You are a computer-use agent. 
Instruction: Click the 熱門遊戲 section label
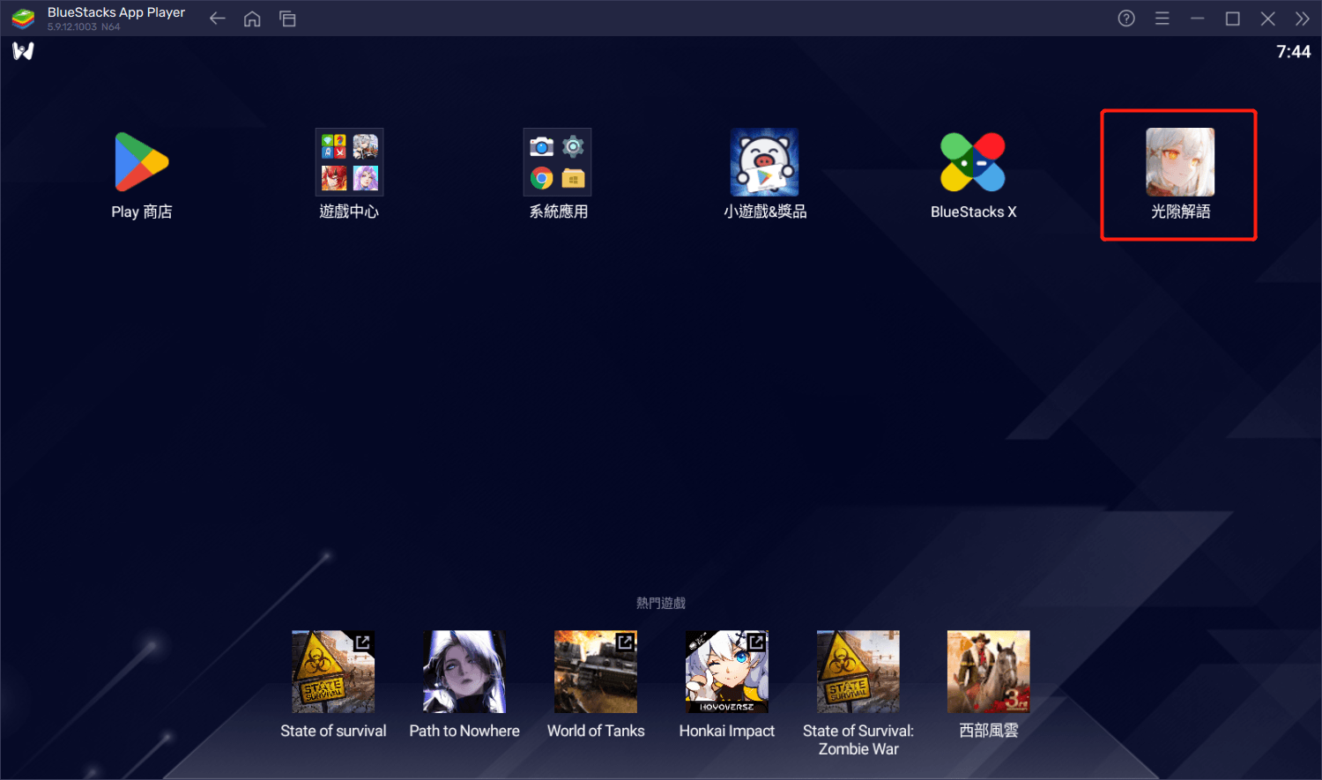[x=661, y=603]
